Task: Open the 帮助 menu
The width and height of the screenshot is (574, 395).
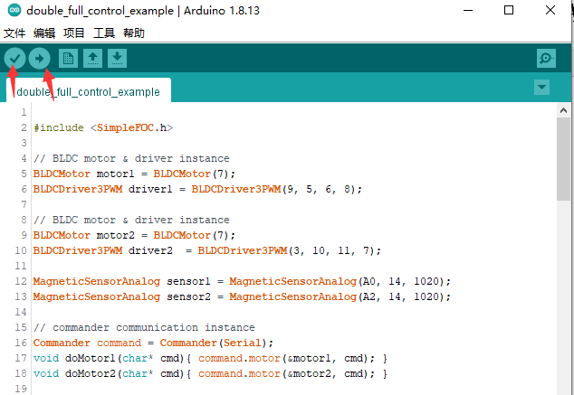Action: (134, 33)
